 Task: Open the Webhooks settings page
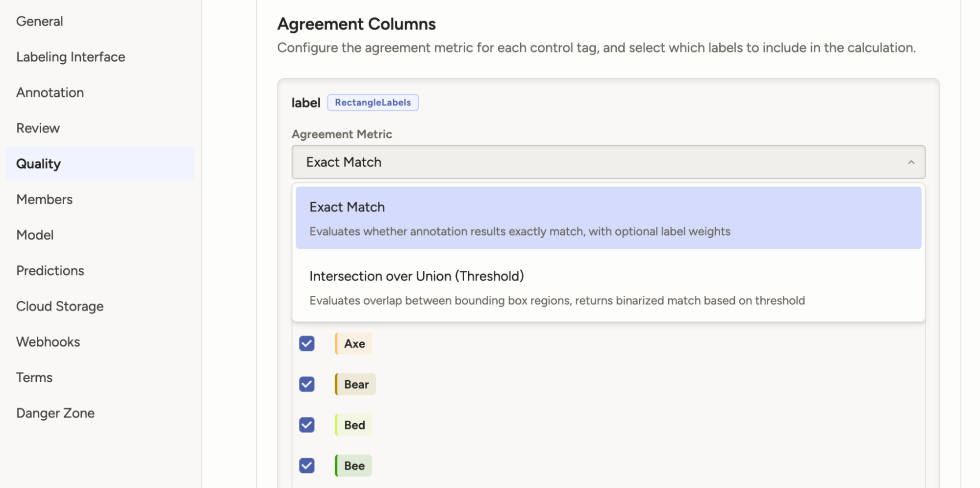click(48, 342)
